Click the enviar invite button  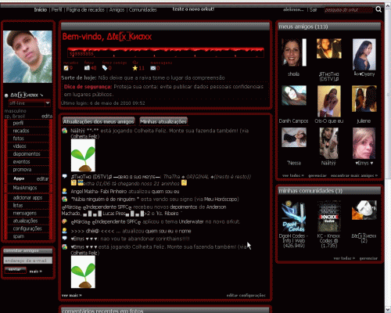coord(15,270)
